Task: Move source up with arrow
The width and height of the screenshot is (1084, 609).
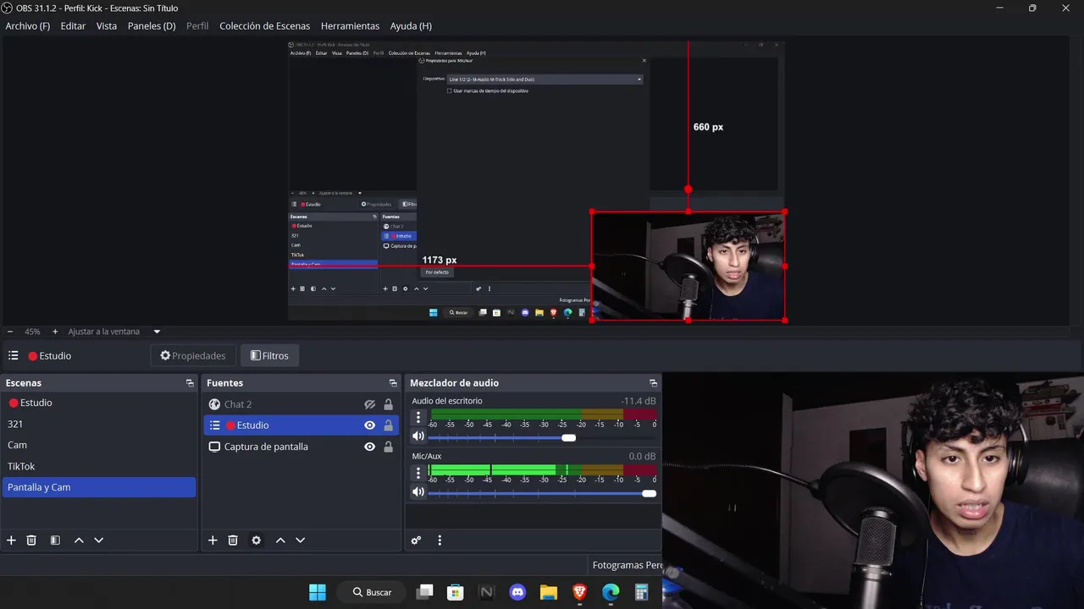Action: click(x=280, y=540)
